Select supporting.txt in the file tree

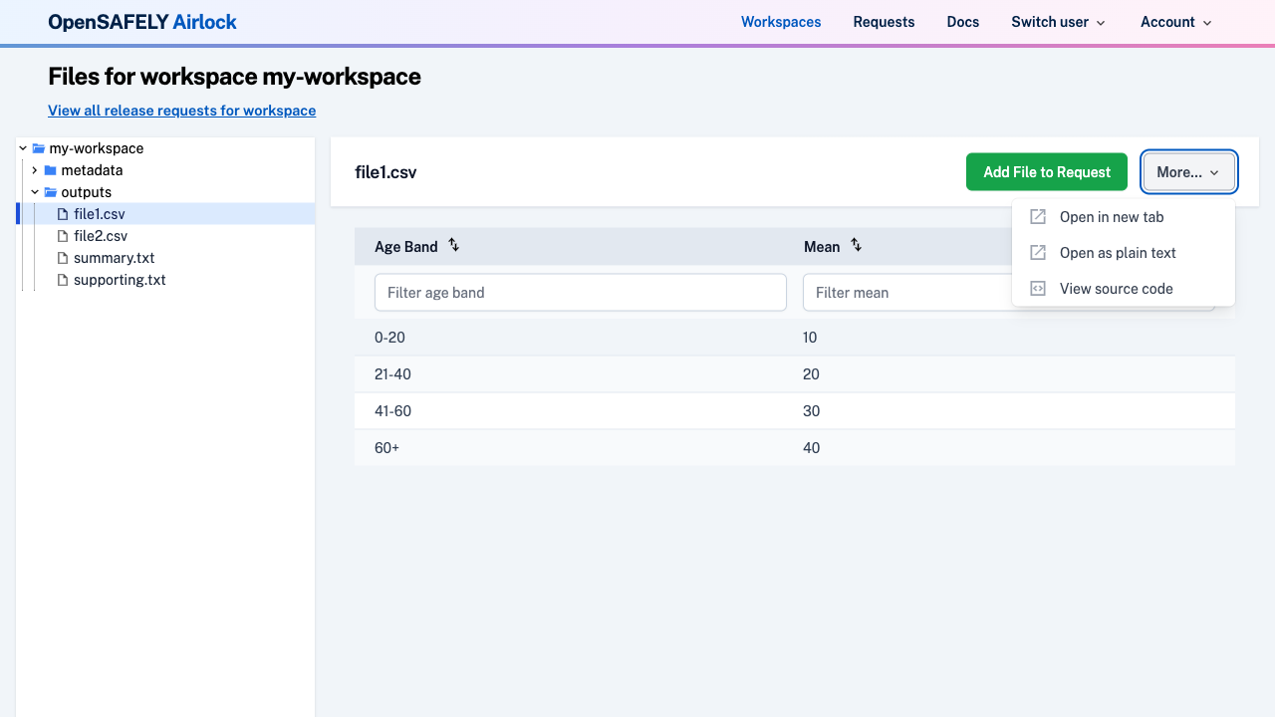click(x=120, y=279)
